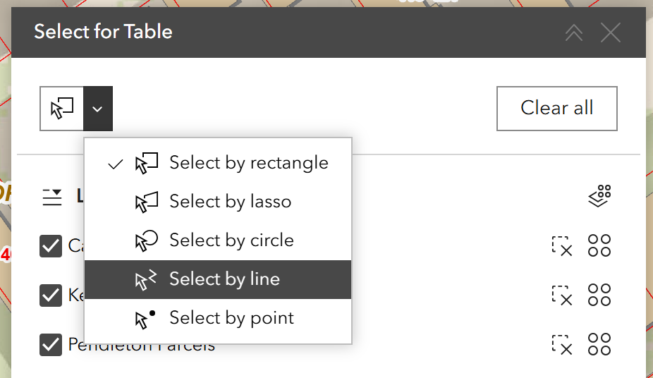Uncheck the second layer checkbox

(51, 295)
